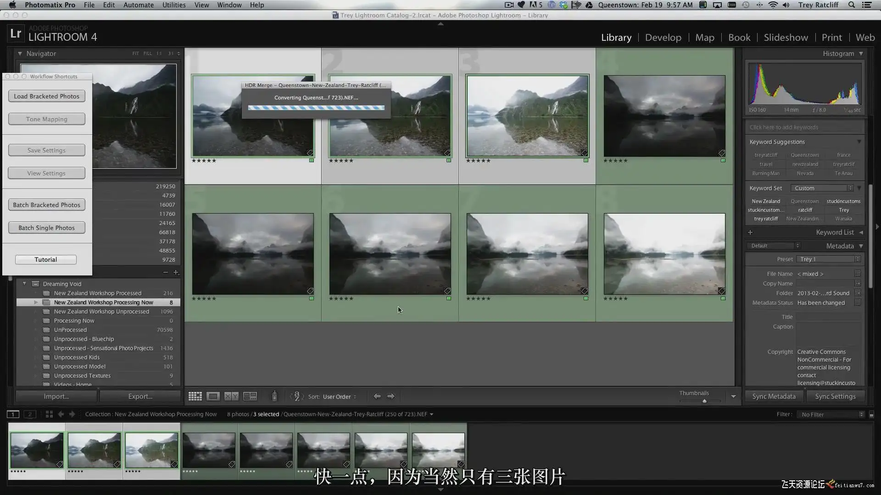The height and width of the screenshot is (495, 881).
Task: Click Batch Single Photos button
Action: (46, 228)
